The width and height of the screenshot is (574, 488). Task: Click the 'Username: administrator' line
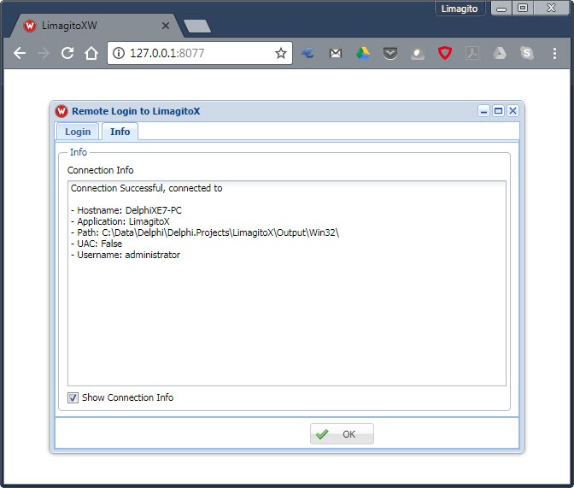coord(126,255)
